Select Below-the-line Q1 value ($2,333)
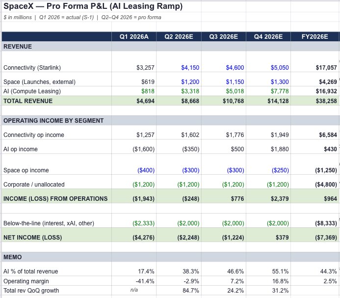The image size is (340, 298). (x=144, y=223)
